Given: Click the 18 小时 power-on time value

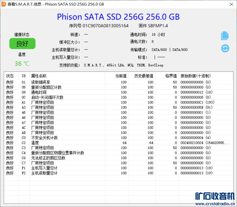Looking at the screenshot, I should [158, 35].
